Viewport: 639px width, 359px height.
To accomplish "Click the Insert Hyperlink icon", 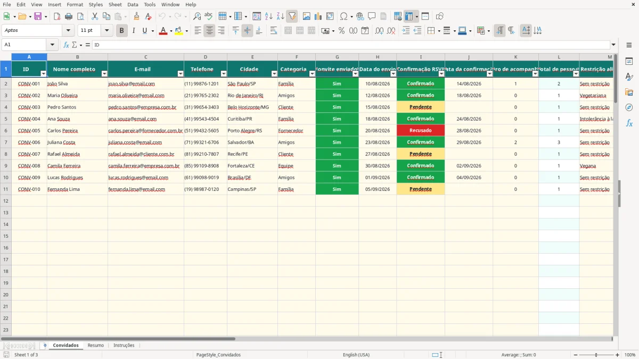I will [361, 16].
